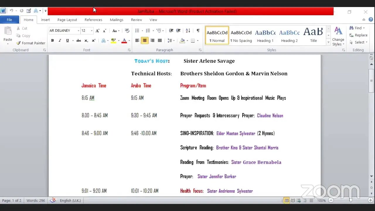Cut the selection with the scissors button
The width and height of the screenshot is (375, 211).
(22, 28)
